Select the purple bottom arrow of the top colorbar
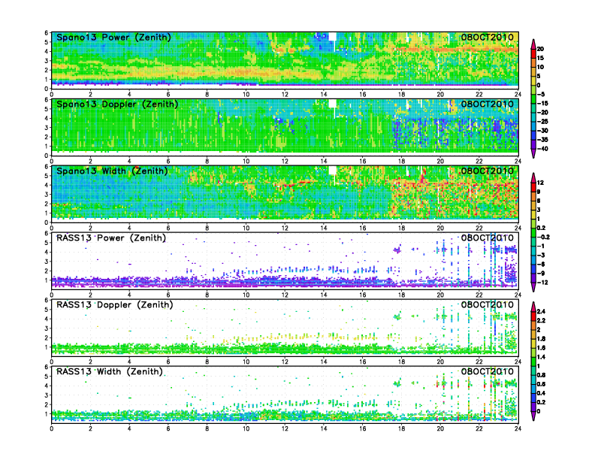Screen dimensions: 595x460 click(x=533, y=153)
